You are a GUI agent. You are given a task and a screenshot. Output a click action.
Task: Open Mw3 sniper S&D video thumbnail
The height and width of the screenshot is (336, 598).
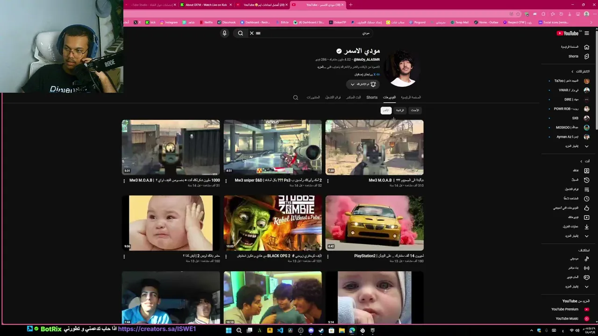[x=273, y=147]
